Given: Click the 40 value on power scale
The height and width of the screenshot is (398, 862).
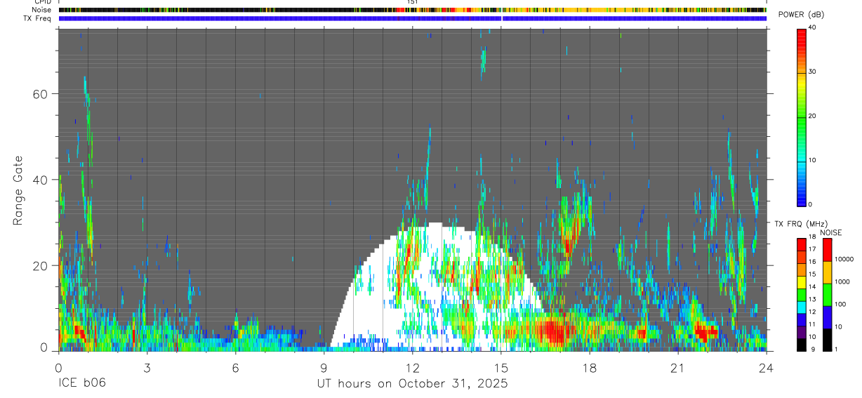Looking at the screenshot, I should pos(812,27).
